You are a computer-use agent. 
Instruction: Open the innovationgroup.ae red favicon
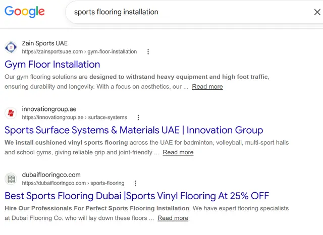pos(11,113)
